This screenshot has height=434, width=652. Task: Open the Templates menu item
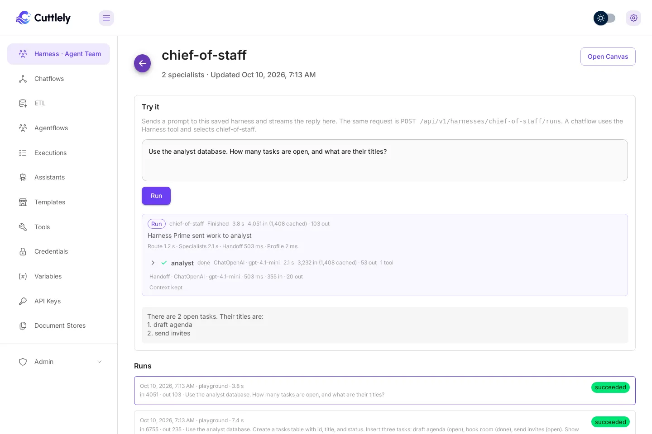(x=58, y=202)
